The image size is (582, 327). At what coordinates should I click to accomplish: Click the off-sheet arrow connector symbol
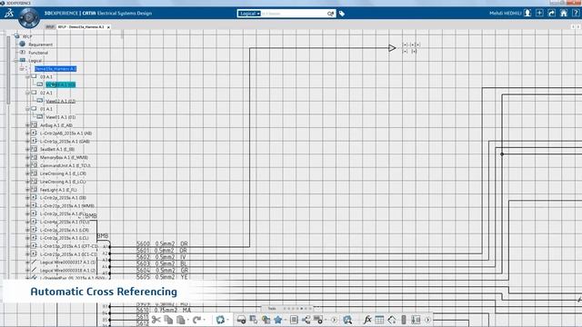(x=392, y=48)
